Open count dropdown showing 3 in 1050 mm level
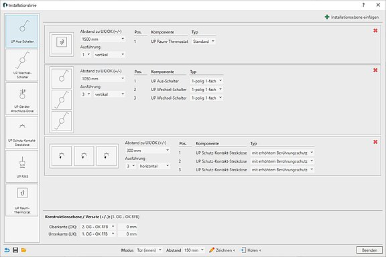 86,94
